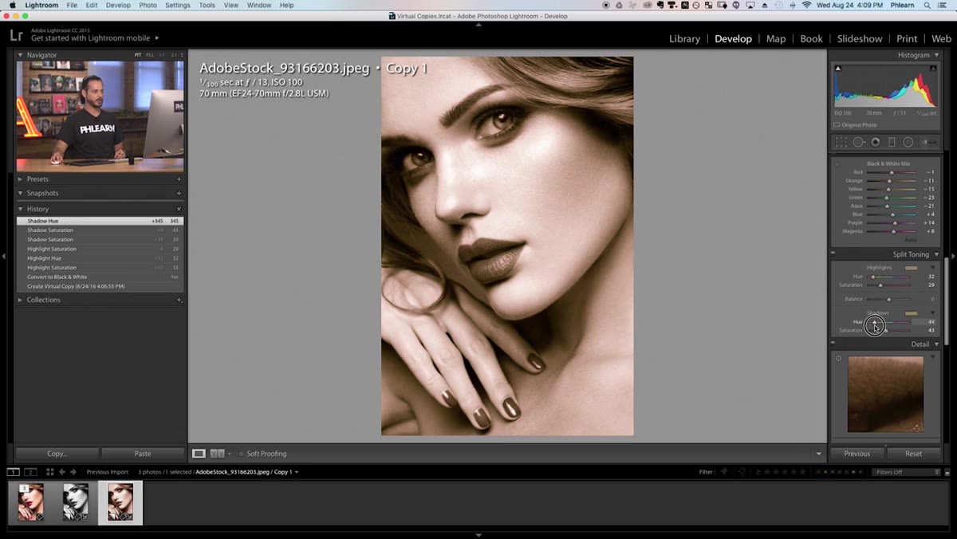
Task: Activate the Black & White Mix target adjustment tool
Action: tap(837, 163)
